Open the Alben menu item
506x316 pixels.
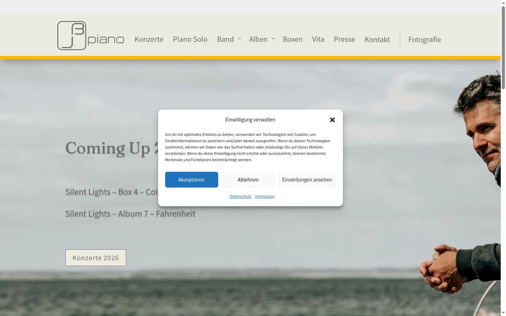pos(258,39)
